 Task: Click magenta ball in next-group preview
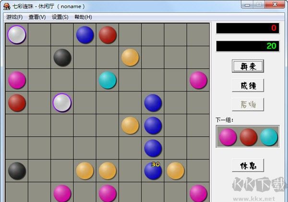click(228, 137)
